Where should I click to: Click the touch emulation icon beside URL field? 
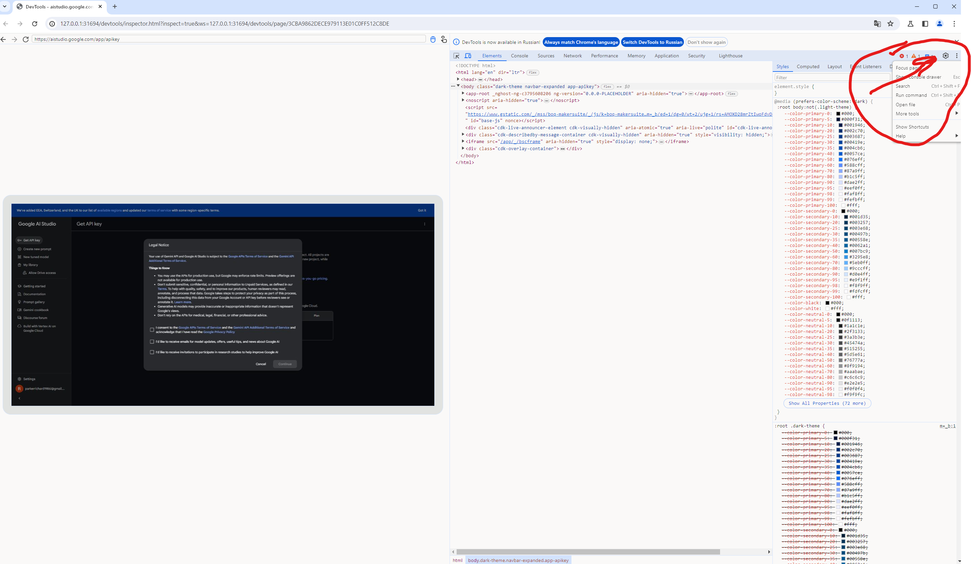443,39
